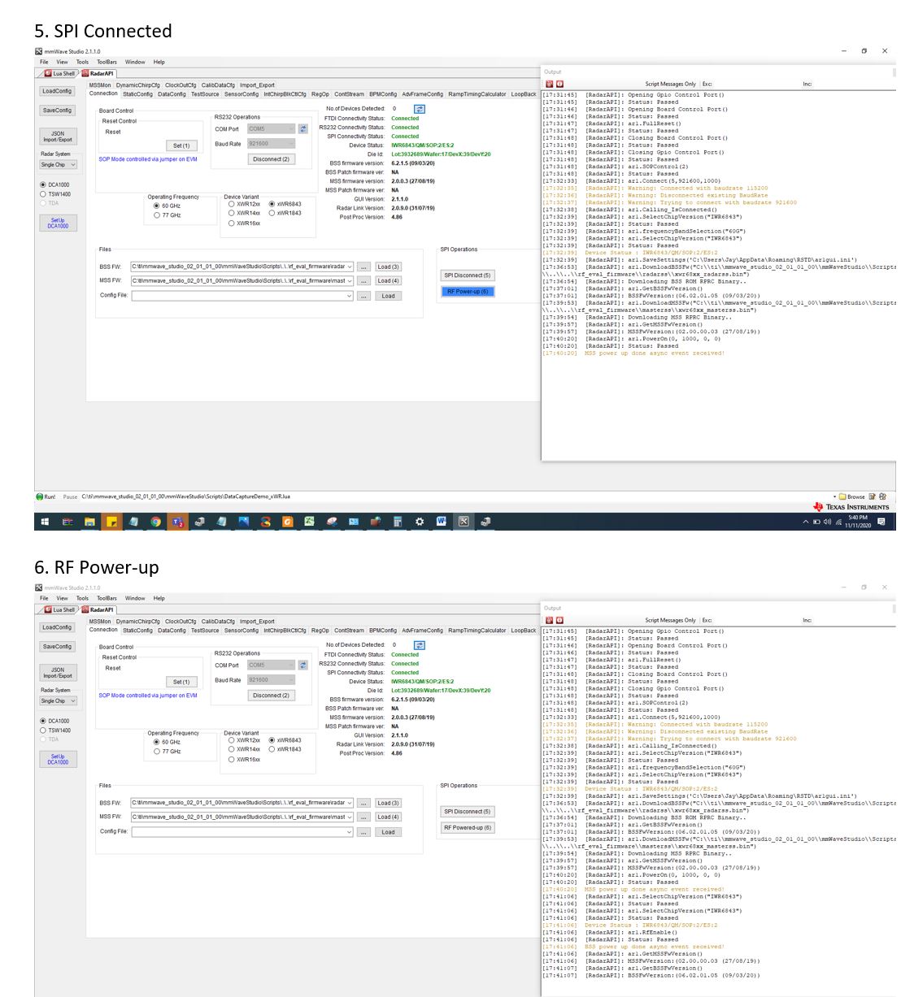Open the notification center icon in system tray
Screen dimensions: 914x997
pos(881,522)
